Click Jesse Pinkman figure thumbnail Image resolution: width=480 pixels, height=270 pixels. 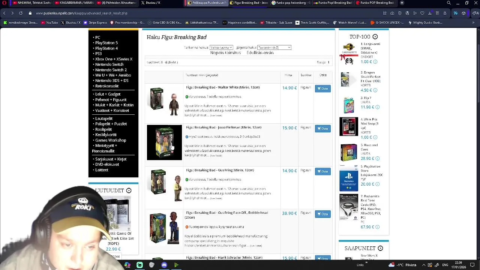point(164,142)
